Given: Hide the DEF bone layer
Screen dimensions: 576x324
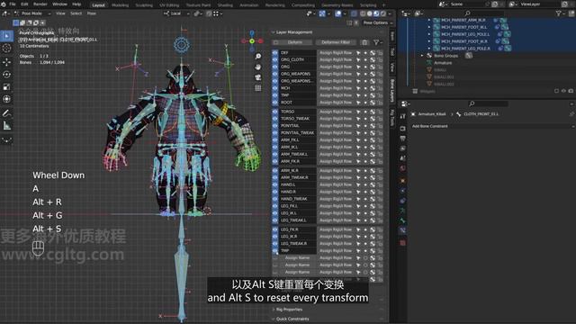Looking at the screenshot, I should coord(275,53).
